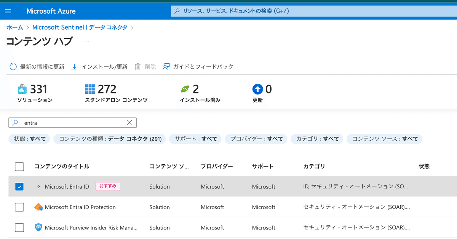Screen dimensions: 457x239
Task: Click Solution cell in Entra ID Protection row
Action: click(160, 207)
